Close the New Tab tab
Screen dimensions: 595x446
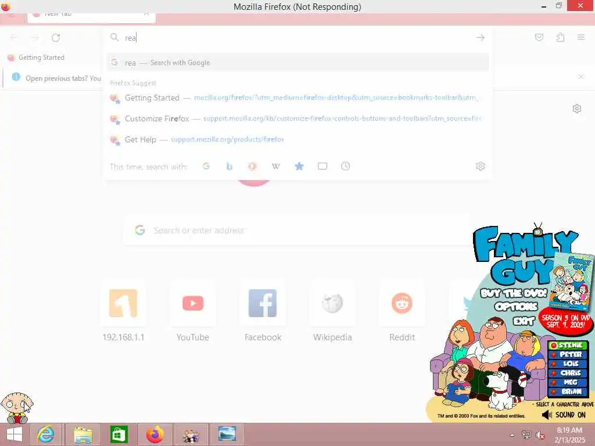(x=146, y=14)
